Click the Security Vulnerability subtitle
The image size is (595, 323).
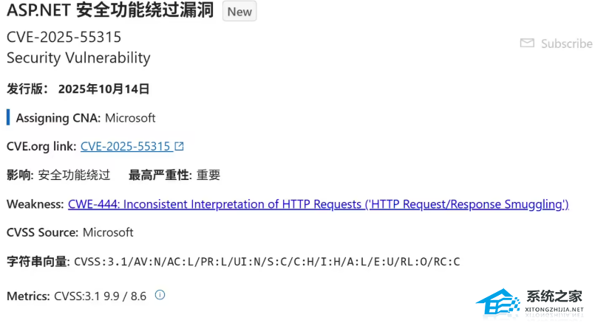(x=78, y=58)
